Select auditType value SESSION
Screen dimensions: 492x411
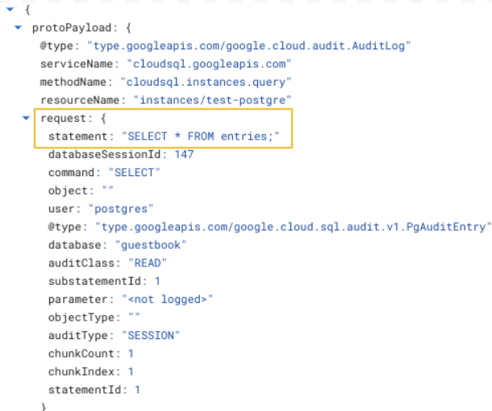click(151, 336)
